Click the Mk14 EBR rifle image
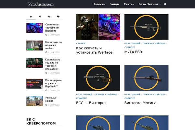 point(146,27)
